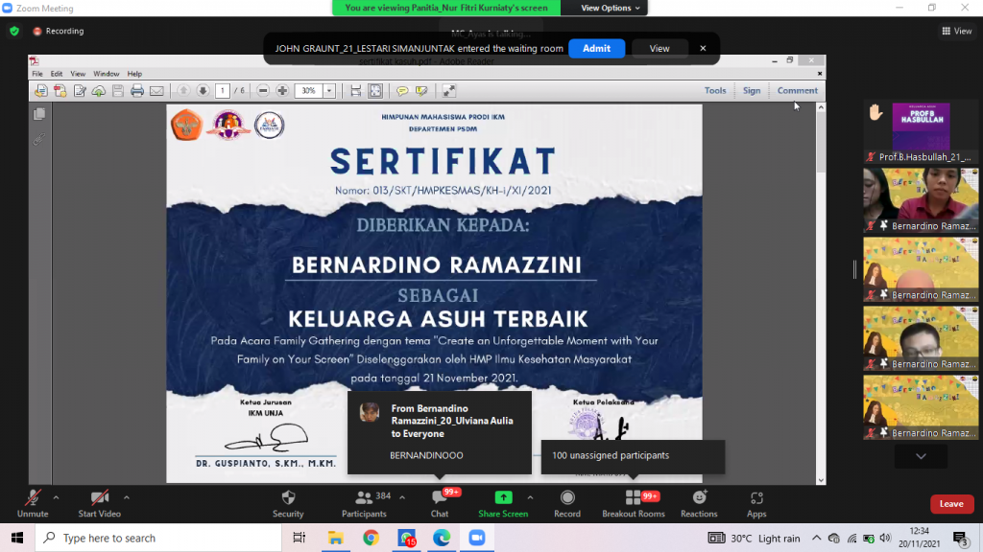Viewport: 983px width, 552px height.
Task: Select the Print icon in Adobe Reader
Action: (x=137, y=91)
